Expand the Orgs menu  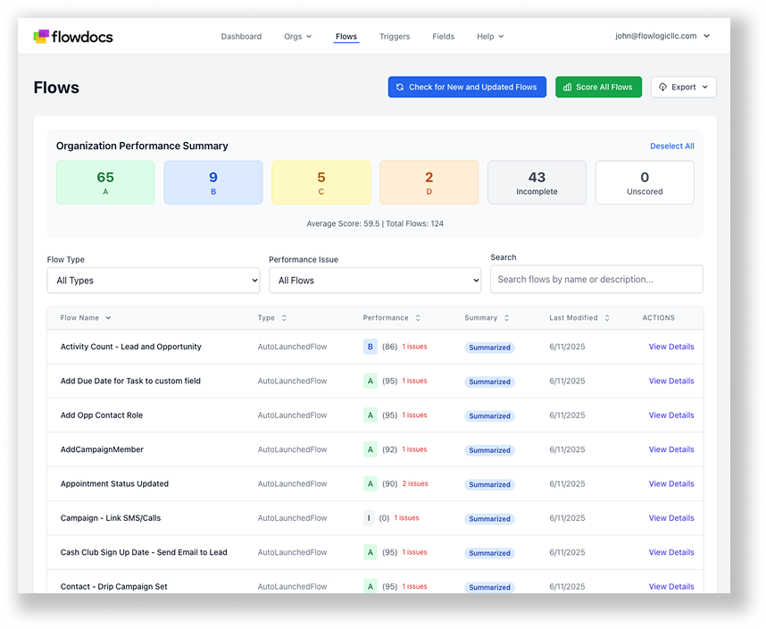point(297,36)
